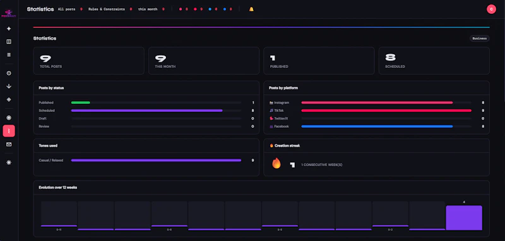Select the Scheduled stat card
This screenshot has height=241, width=505.
tap(434, 60)
